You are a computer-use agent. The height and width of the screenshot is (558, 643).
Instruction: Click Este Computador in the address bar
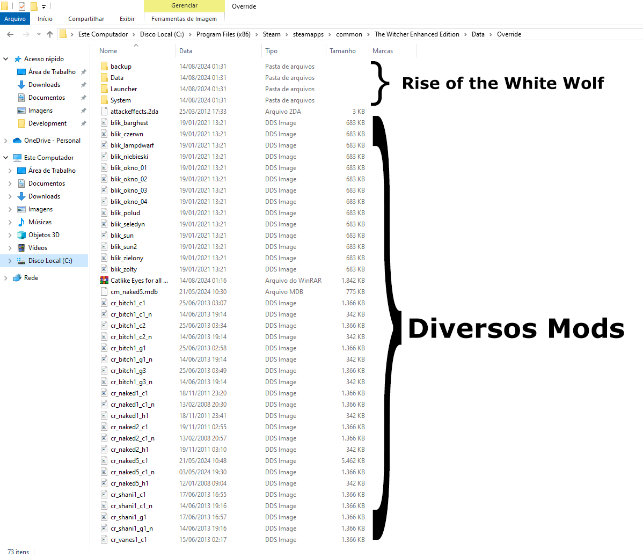103,34
